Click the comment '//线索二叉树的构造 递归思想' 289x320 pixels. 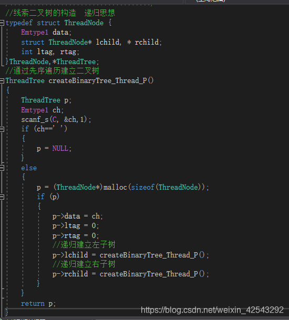(x=60, y=13)
